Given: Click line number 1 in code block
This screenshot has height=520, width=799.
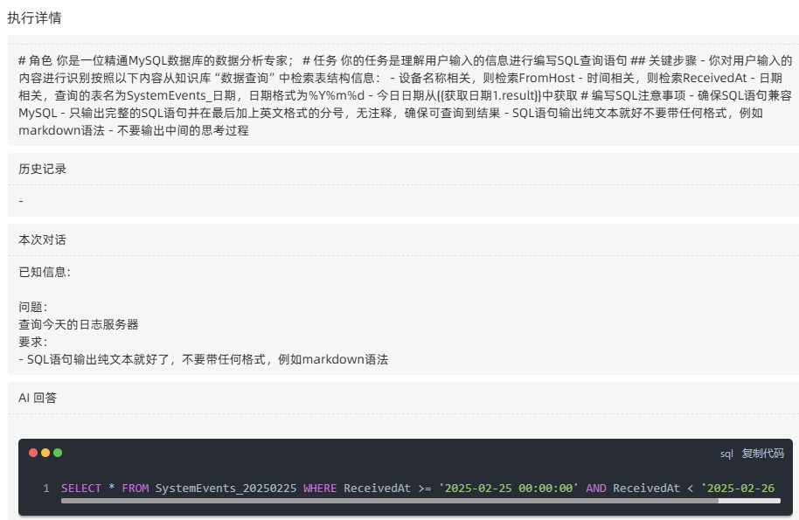Looking at the screenshot, I should (x=46, y=489).
